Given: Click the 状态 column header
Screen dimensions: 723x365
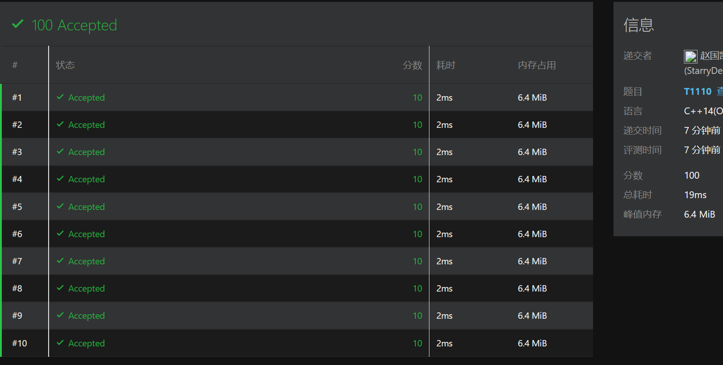Looking at the screenshot, I should click(x=65, y=65).
